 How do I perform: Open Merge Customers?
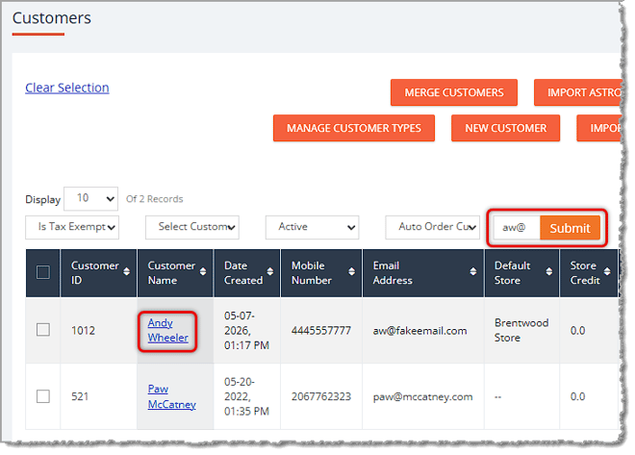point(453,92)
